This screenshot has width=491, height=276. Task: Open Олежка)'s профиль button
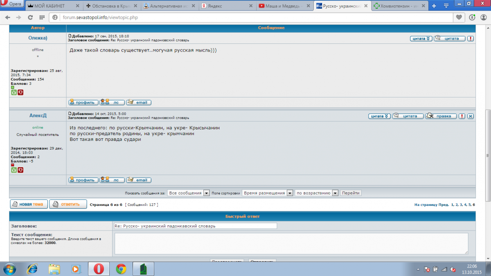83,102
